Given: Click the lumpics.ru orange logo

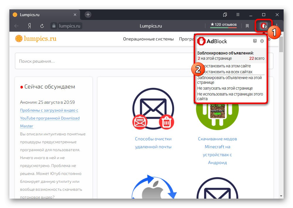Looking at the screenshot, I should tap(19, 38).
